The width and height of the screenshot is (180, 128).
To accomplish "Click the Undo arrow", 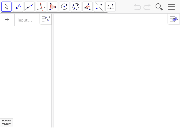I will pos(138,7).
